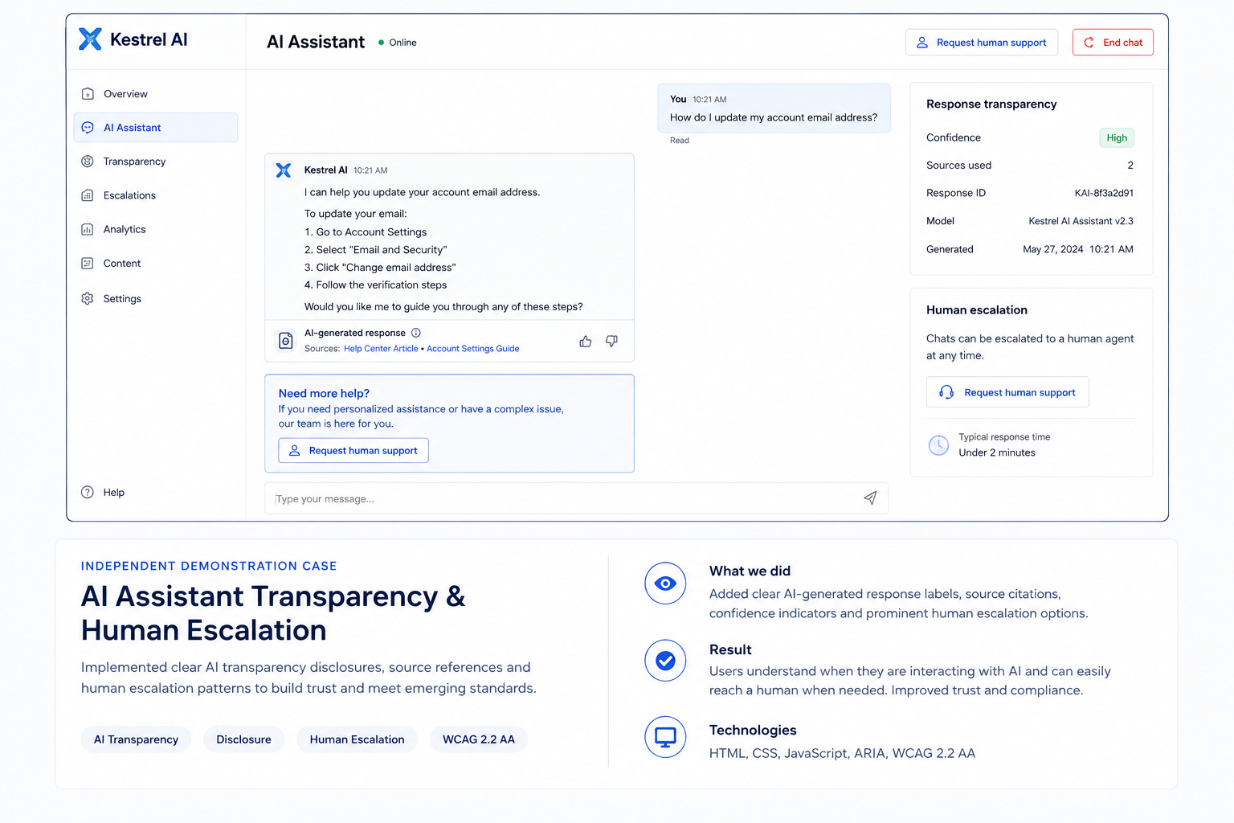Click the Read receipt under your message
Screen dimensions: 1234x823
[680, 141]
